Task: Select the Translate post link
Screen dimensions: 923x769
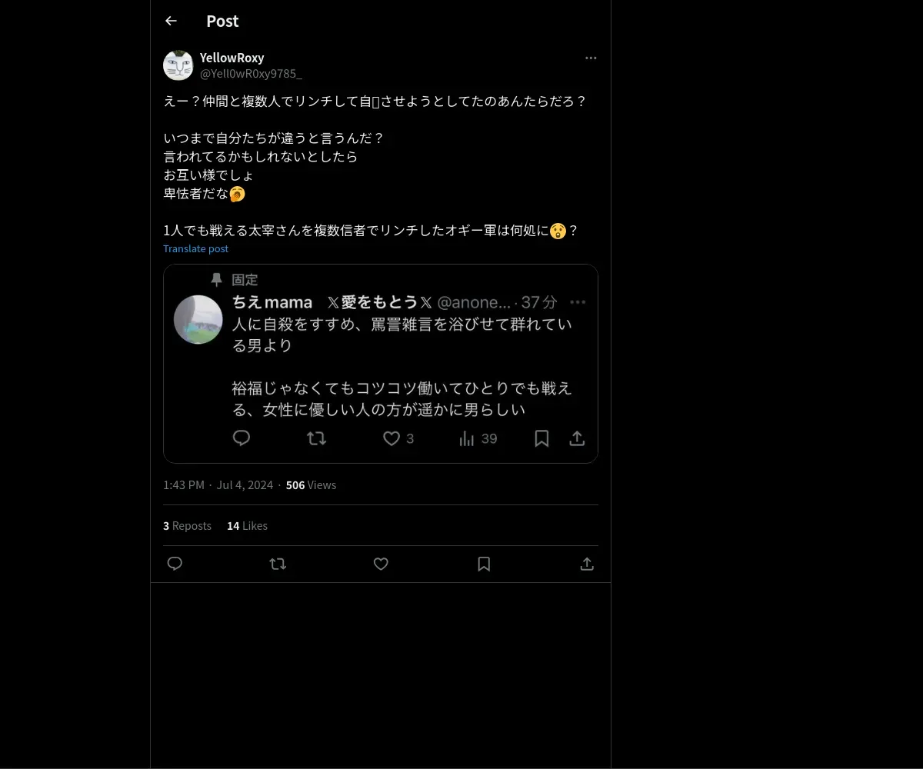Action: click(x=195, y=248)
